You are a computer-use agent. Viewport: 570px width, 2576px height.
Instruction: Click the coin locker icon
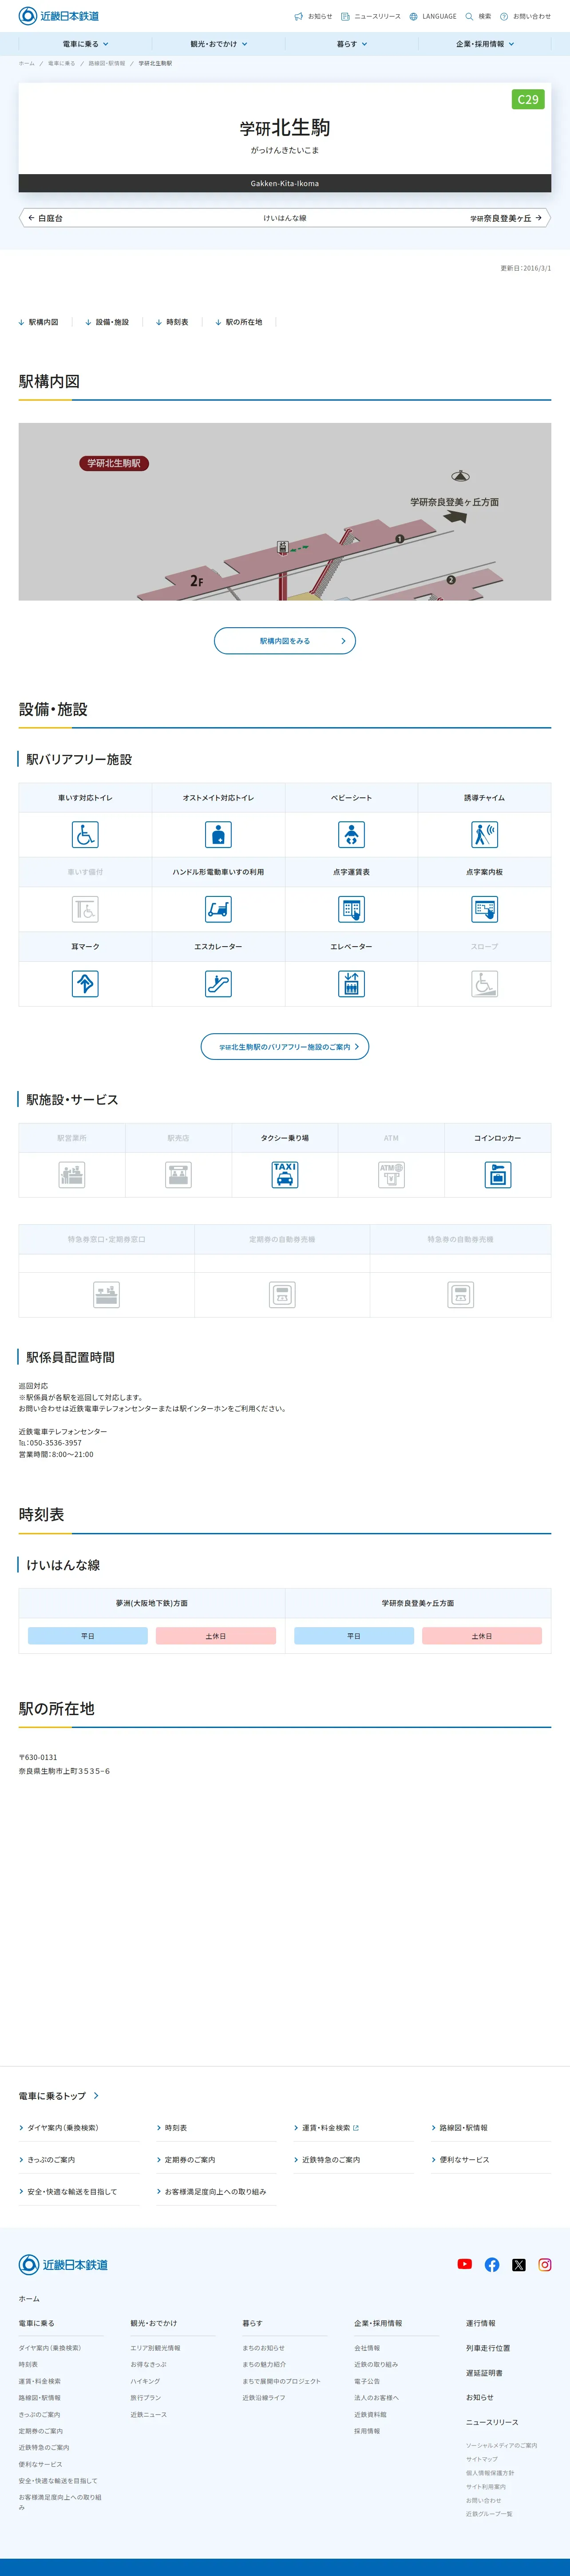[x=498, y=1174]
